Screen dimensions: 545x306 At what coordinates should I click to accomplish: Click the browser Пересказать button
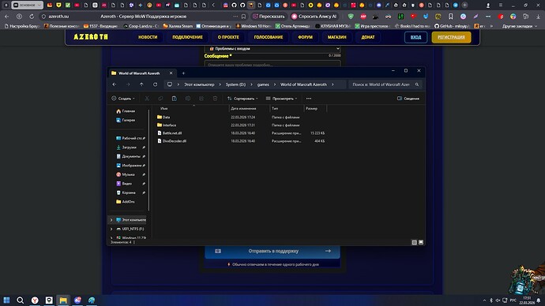269,17
